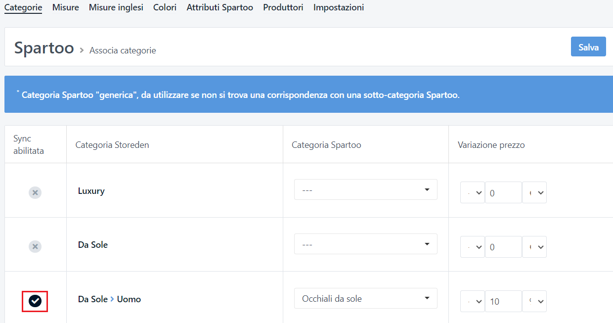The image size is (613, 323).
Task: Switch to the Misure tab
Action: click(x=66, y=7)
